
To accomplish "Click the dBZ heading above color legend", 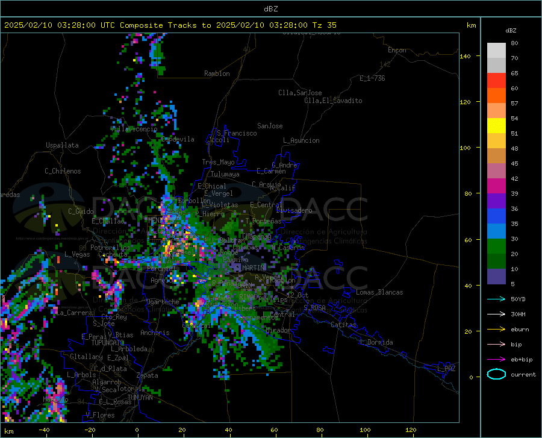I will [x=511, y=30].
